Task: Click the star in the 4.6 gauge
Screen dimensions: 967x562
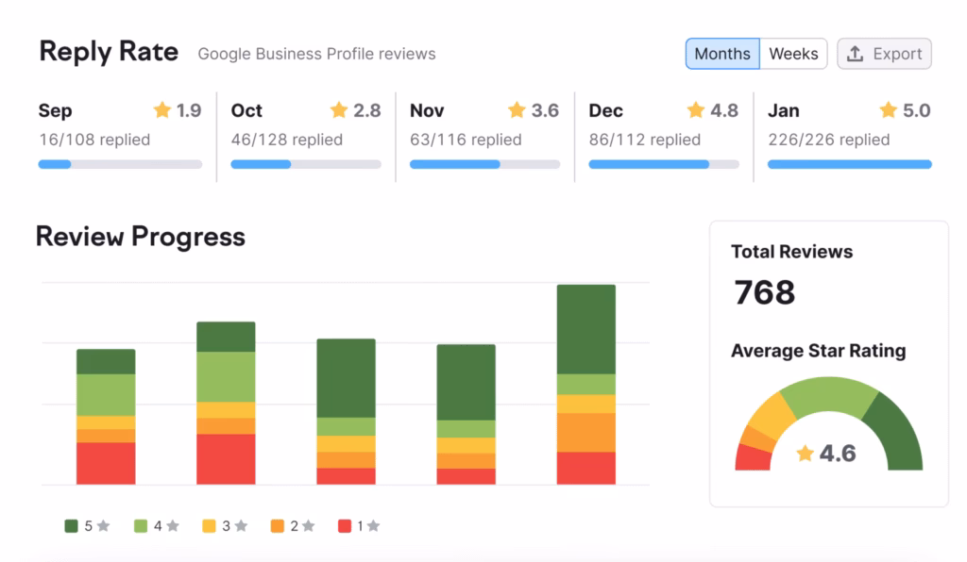Action: tap(805, 454)
